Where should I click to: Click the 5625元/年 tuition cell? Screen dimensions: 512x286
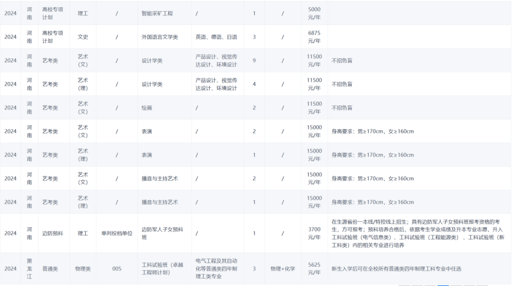coord(314,268)
